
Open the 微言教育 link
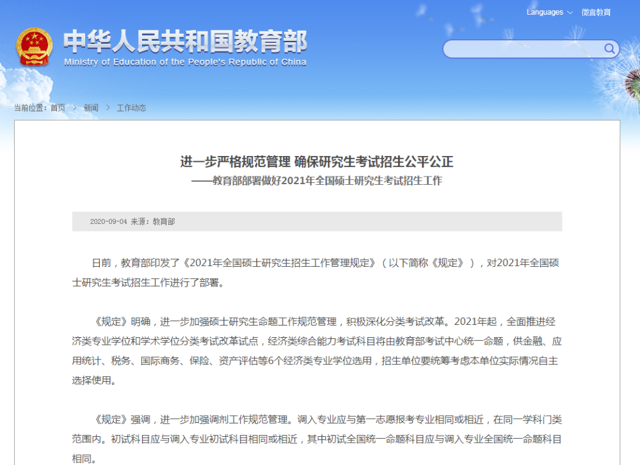[596, 12]
